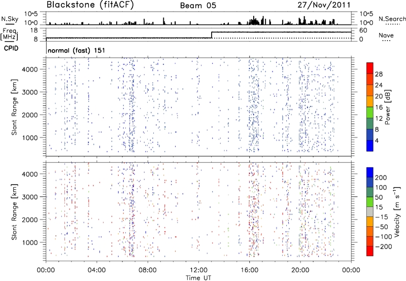Click the 'Beam 05' label
The image size is (406, 281).
point(198,6)
